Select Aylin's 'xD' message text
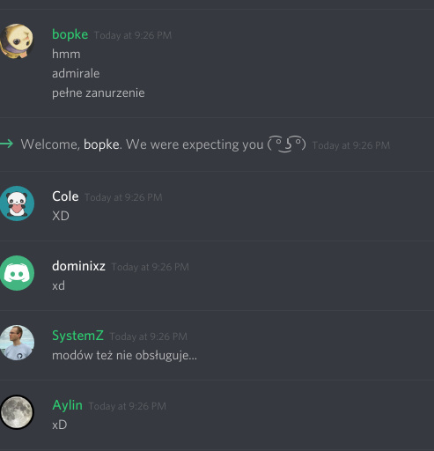 coord(60,425)
